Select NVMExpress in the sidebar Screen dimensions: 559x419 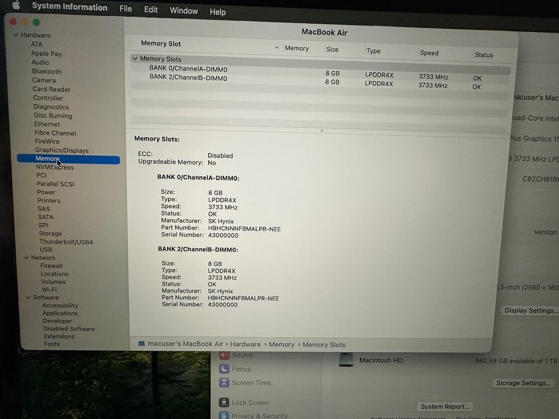[55, 167]
